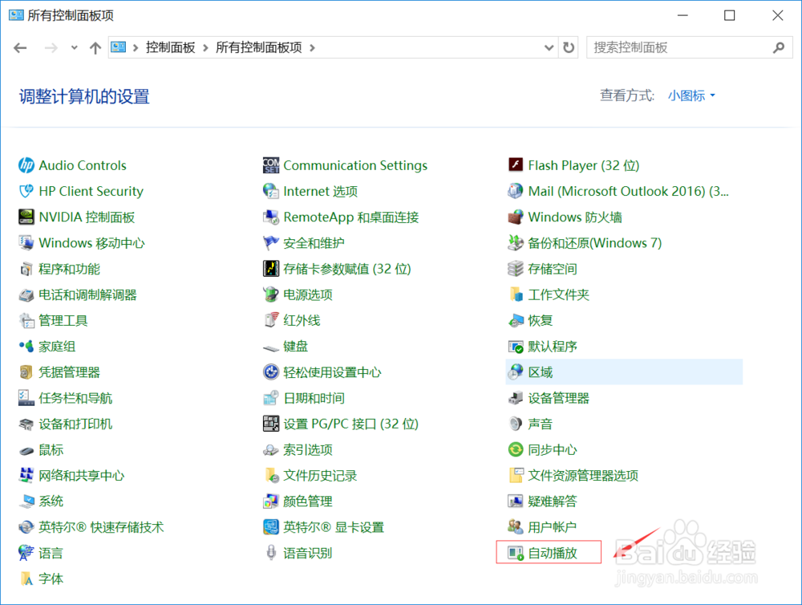Open 用户帐户 link
802x605 pixels.
click(553, 527)
